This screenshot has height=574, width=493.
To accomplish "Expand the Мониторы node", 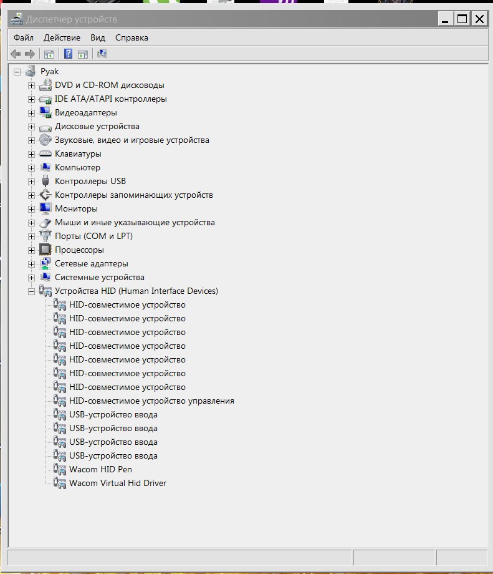I will point(31,209).
